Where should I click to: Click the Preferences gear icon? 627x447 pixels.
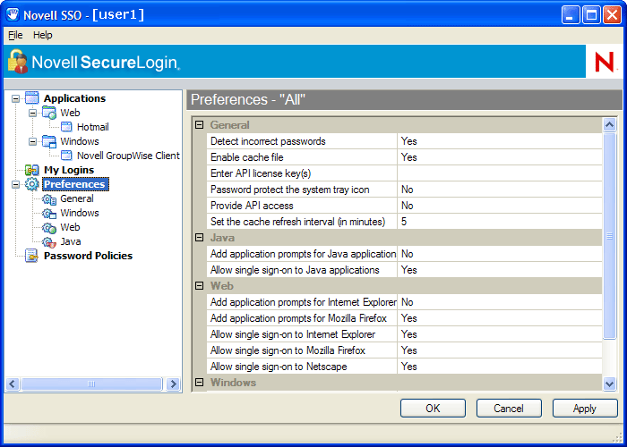32,184
